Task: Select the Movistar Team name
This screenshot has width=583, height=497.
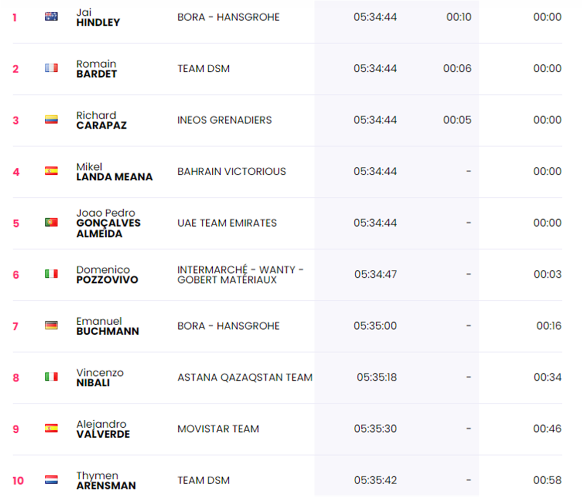Action: pyautogui.click(x=218, y=429)
